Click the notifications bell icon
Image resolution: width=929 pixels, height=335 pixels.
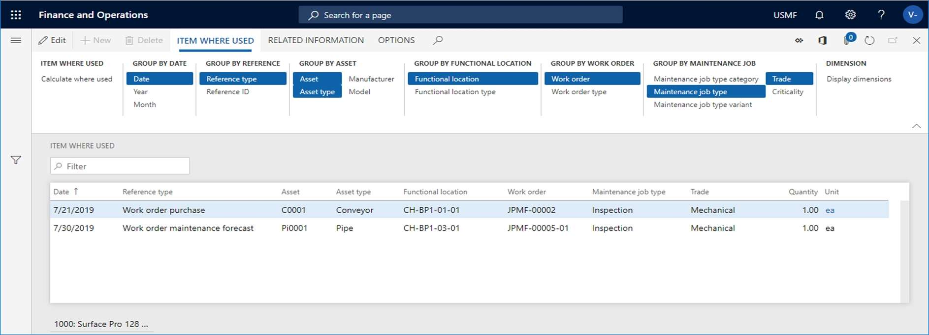(819, 15)
